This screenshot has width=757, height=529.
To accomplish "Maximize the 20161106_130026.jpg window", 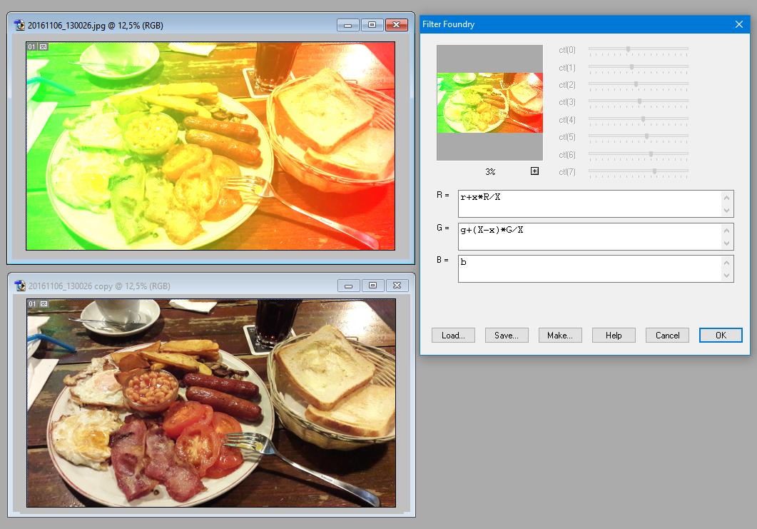I will (x=372, y=25).
